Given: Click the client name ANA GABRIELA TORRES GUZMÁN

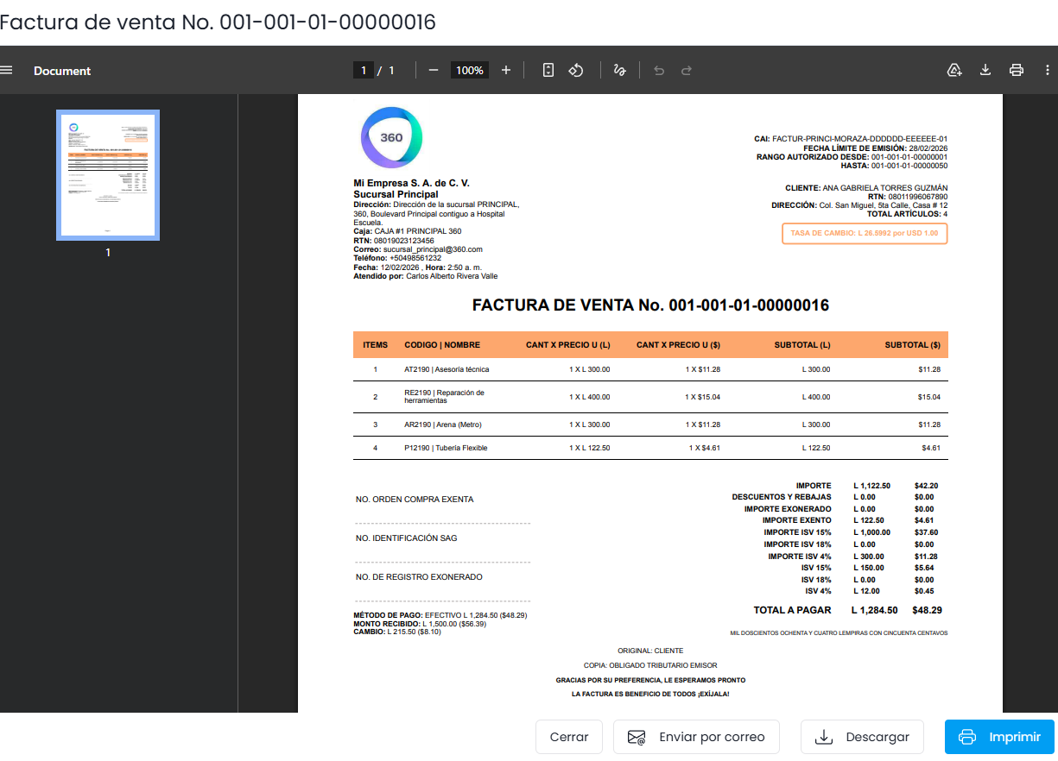Looking at the screenshot, I should tap(885, 188).
